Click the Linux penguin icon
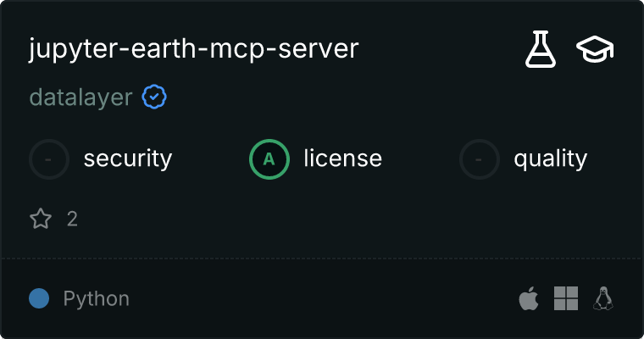Image resolution: width=644 pixels, height=339 pixels. point(603,298)
